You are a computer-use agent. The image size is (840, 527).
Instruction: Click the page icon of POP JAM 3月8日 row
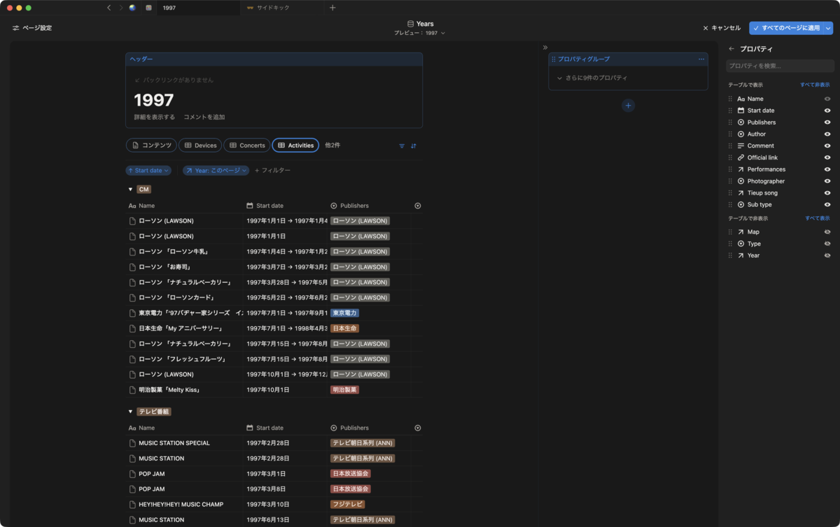[x=132, y=489]
